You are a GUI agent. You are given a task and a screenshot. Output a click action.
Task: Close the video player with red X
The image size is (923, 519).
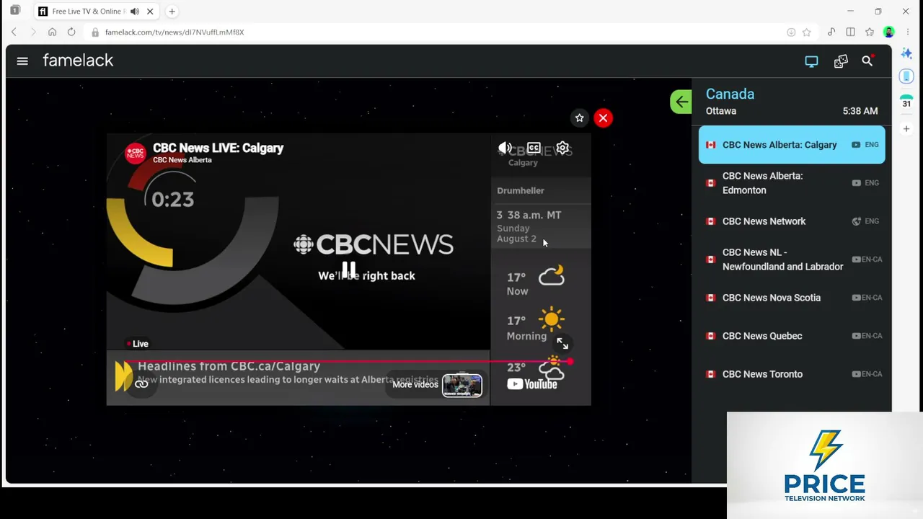pos(604,118)
